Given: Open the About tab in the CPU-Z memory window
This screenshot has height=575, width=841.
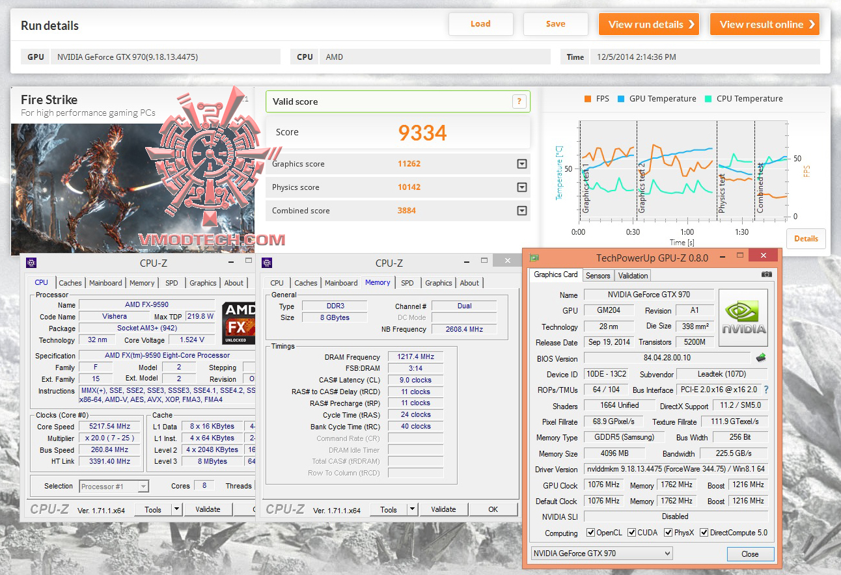Looking at the screenshot, I should [470, 283].
